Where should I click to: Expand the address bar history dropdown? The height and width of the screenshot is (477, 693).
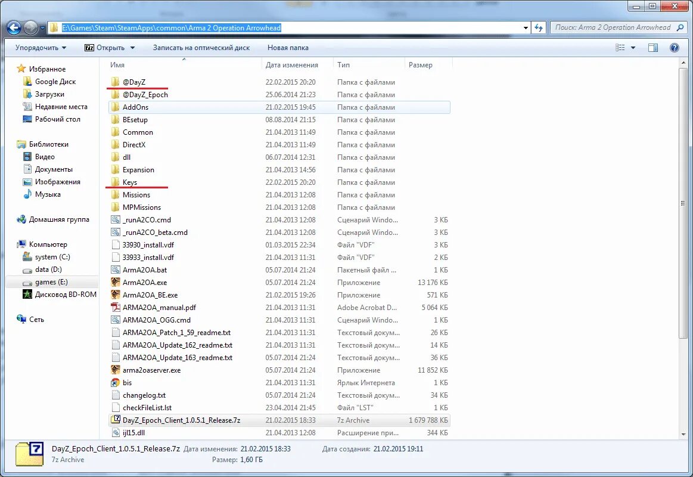(x=526, y=27)
